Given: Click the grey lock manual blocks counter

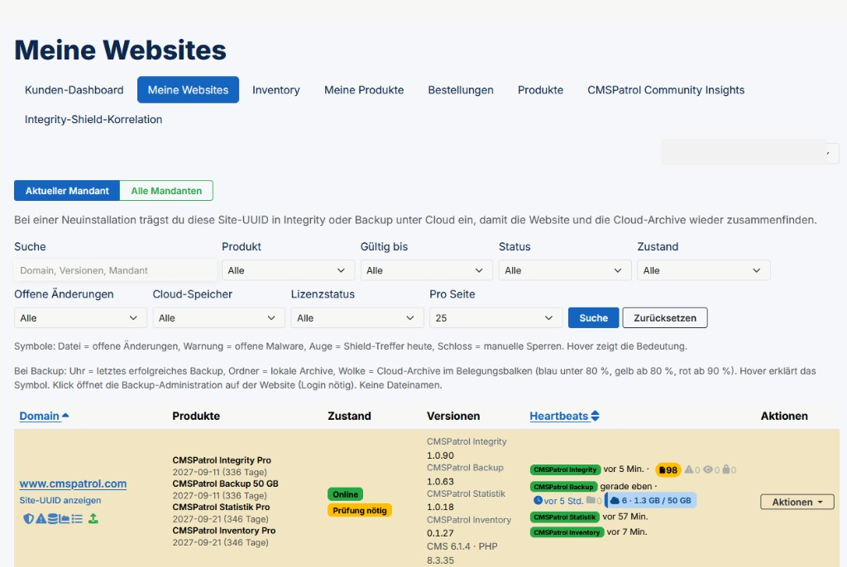Looking at the screenshot, I should 726,469.
